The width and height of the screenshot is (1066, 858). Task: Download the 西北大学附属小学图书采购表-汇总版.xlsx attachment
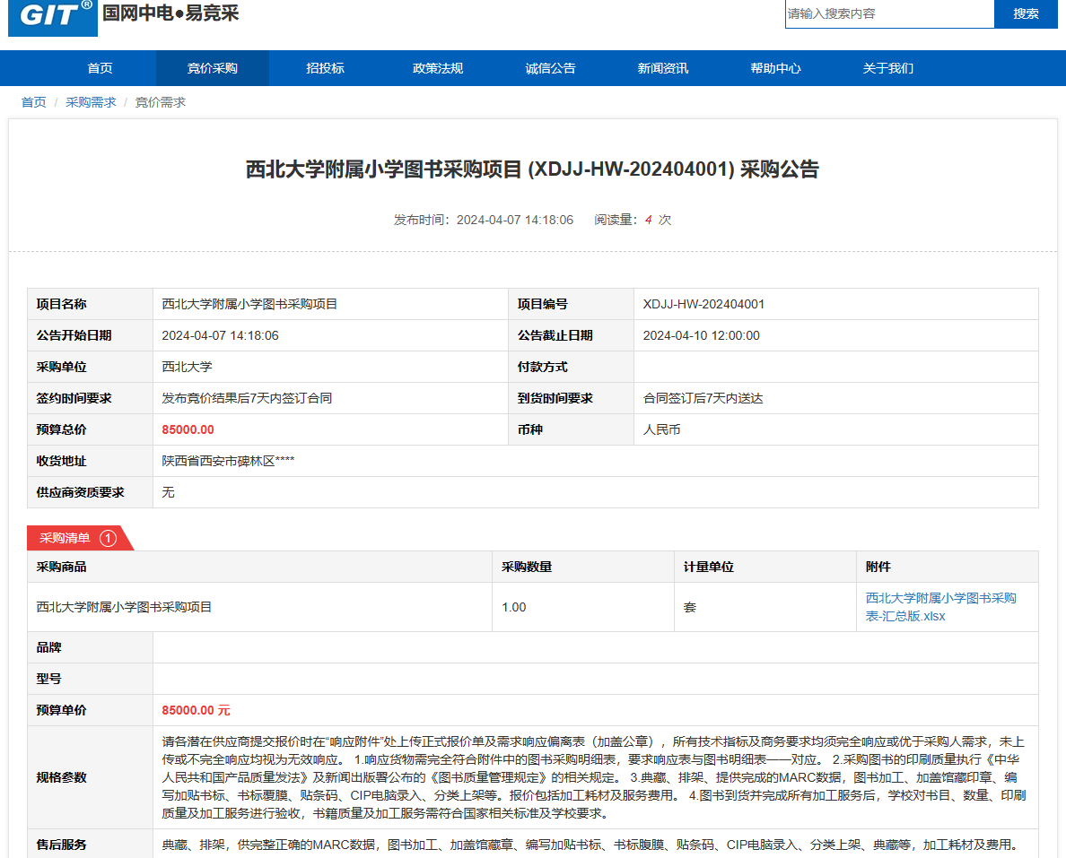939,607
